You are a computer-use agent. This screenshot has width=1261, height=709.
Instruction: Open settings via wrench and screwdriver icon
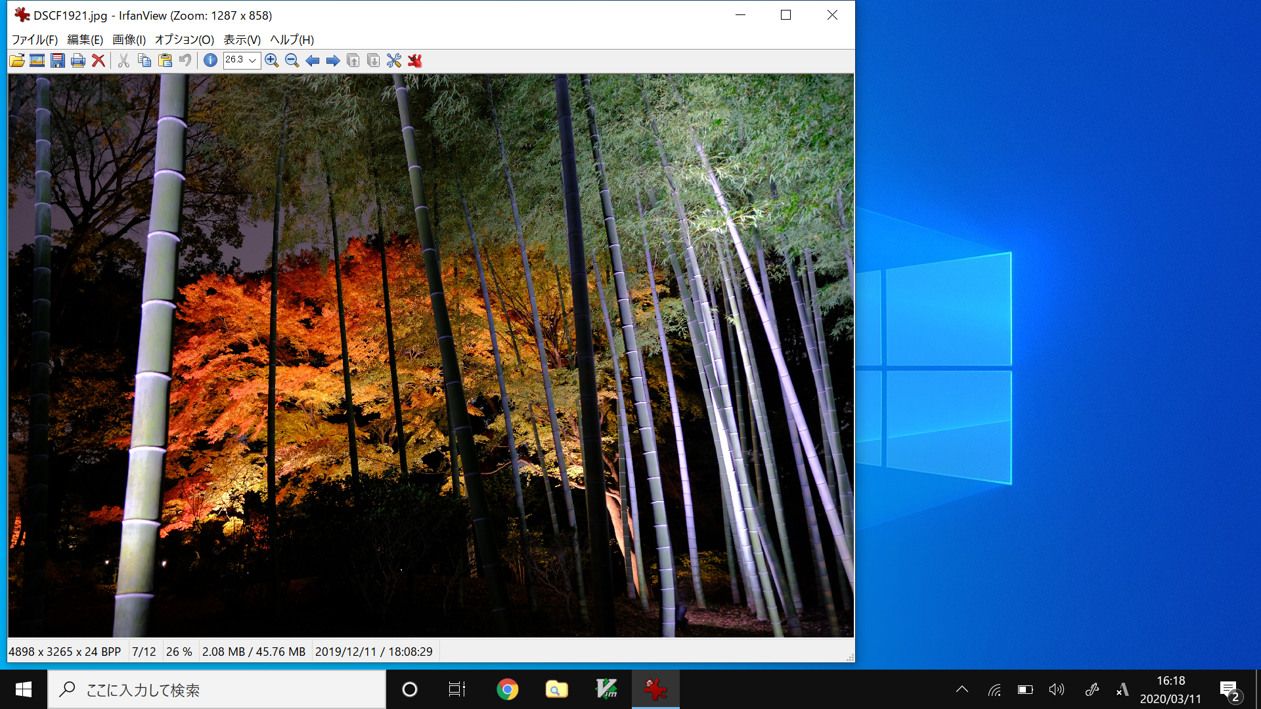pos(394,61)
